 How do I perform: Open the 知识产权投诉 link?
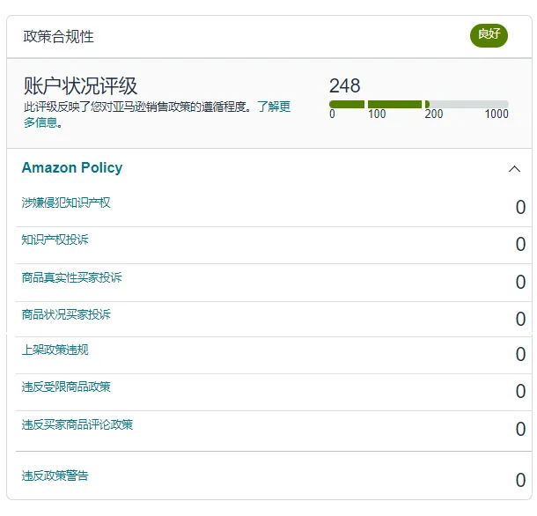click(55, 240)
